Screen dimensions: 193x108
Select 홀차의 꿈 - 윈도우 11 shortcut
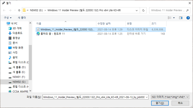(x=53, y=34)
